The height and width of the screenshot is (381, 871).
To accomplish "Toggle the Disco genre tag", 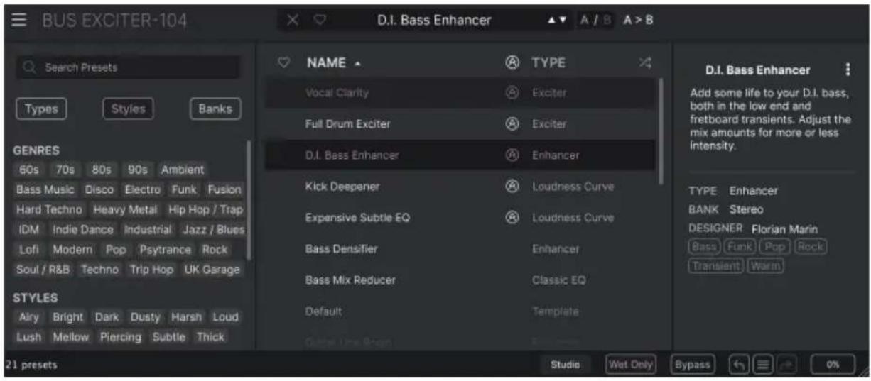I will [x=99, y=190].
